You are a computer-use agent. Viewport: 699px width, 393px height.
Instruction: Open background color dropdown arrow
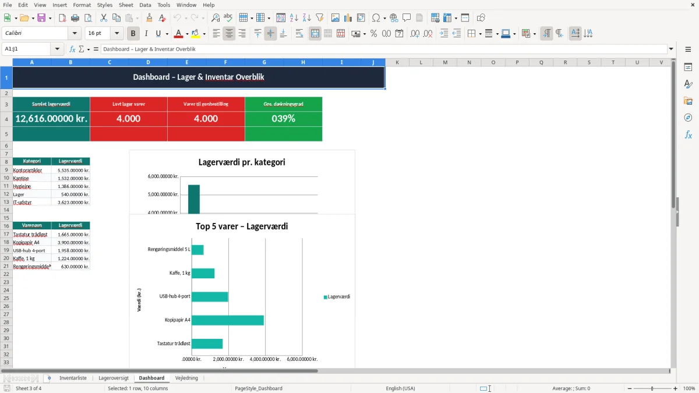tap(204, 34)
